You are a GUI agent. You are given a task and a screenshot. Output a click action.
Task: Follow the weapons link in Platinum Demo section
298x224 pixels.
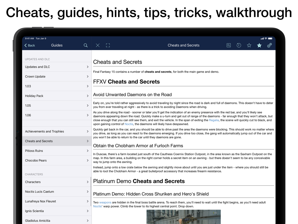pos(105,202)
